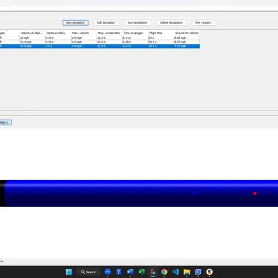Select the blue body tube in rocket view
The height and width of the screenshot is (278, 278).
coord(141,193)
